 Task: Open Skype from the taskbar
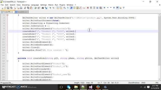(x=69, y=87)
